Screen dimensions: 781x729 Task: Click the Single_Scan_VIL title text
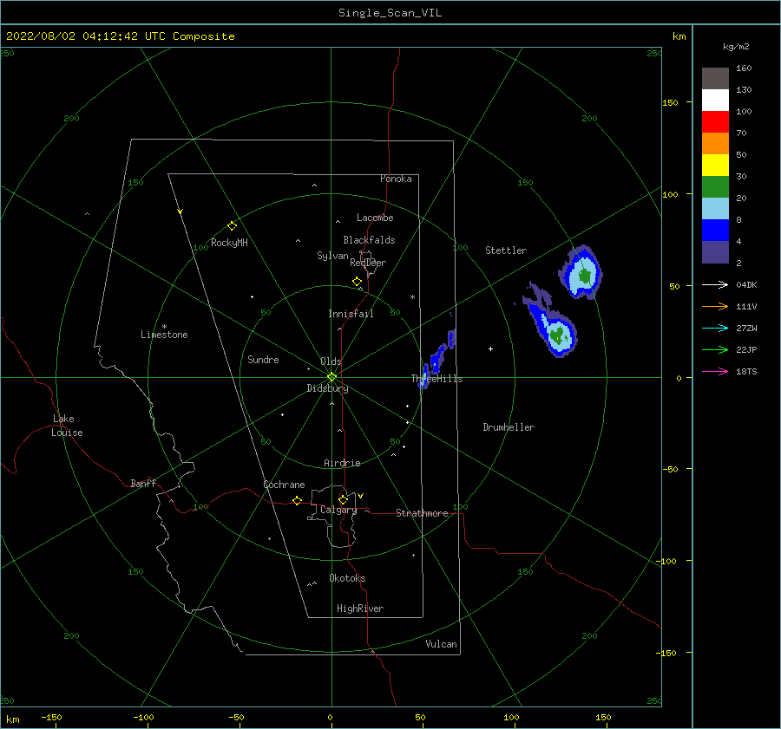(x=390, y=13)
